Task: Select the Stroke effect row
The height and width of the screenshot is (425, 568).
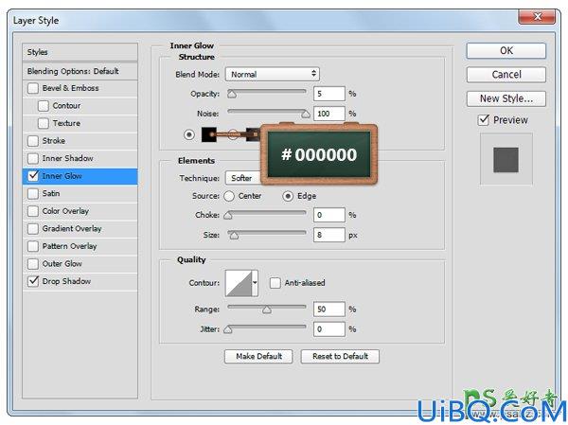Action: (x=80, y=141)
